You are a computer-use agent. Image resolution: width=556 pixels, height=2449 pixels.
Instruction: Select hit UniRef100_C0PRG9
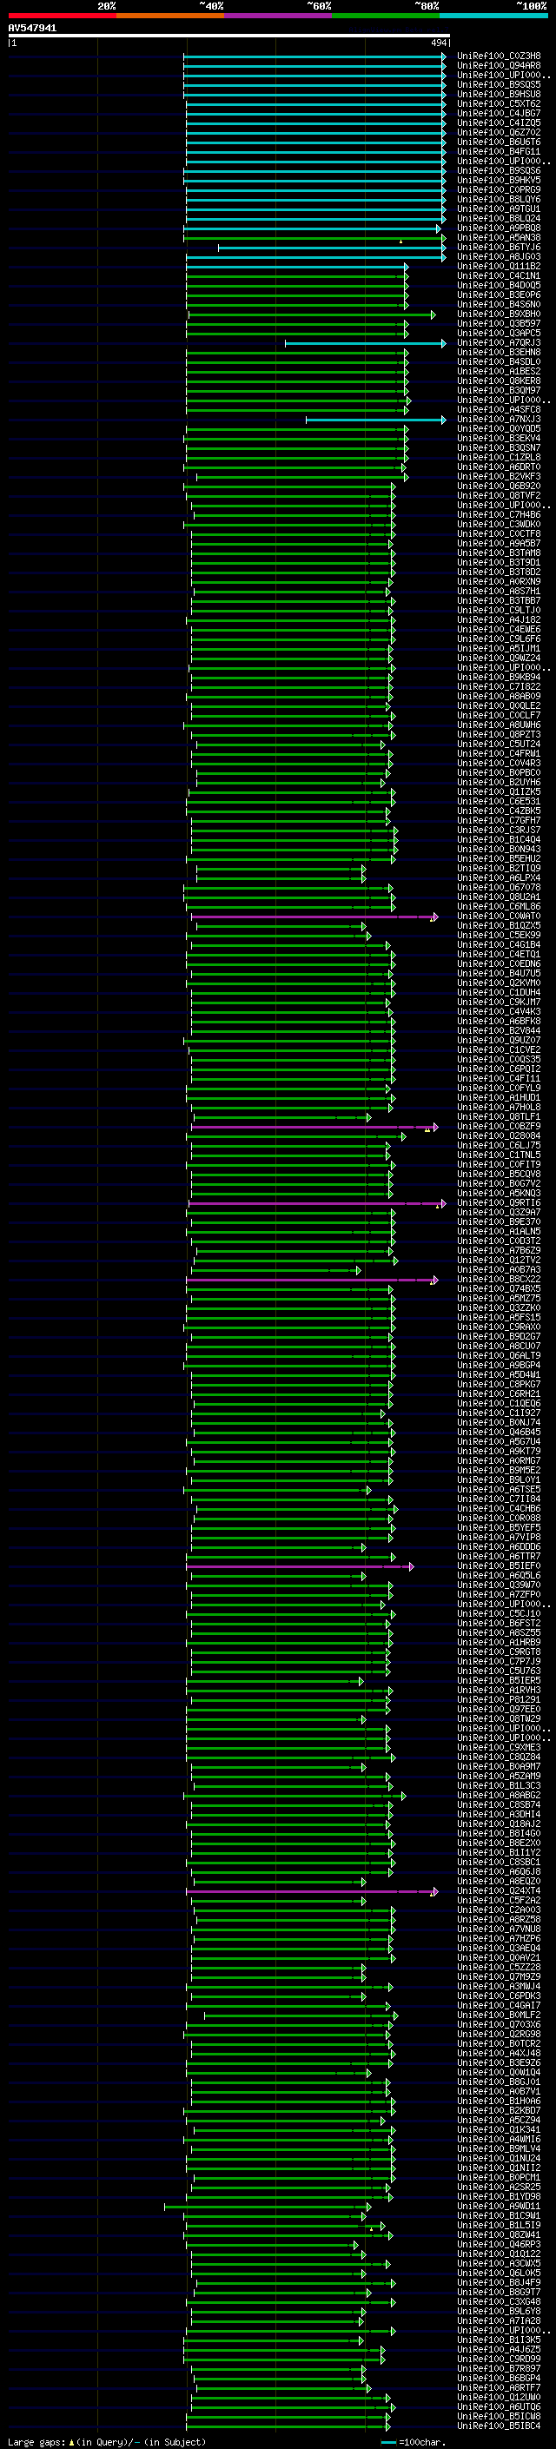click(x=499, y=189)
